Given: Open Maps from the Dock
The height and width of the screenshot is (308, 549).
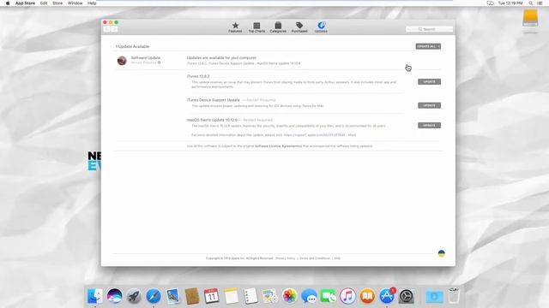Looking at the screenshot, I should (x=270, y=296).
